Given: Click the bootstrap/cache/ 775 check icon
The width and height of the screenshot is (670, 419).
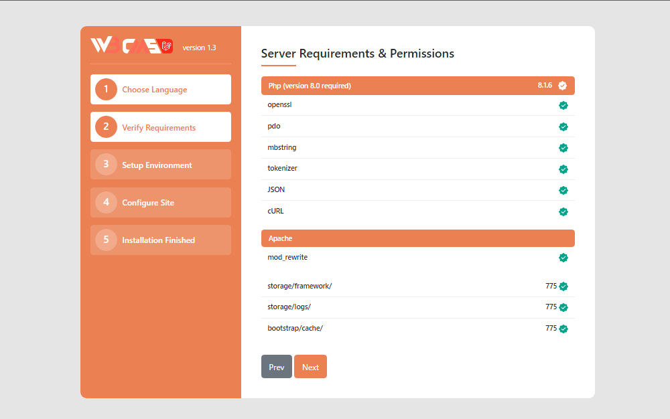Looking at the screenshot, I should [x=563, y=329].
